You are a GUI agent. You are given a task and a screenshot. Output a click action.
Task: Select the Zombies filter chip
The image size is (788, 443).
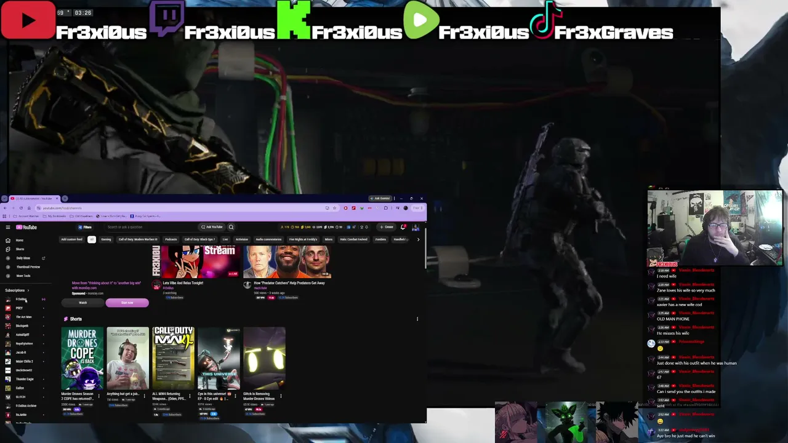click(380, 239)
